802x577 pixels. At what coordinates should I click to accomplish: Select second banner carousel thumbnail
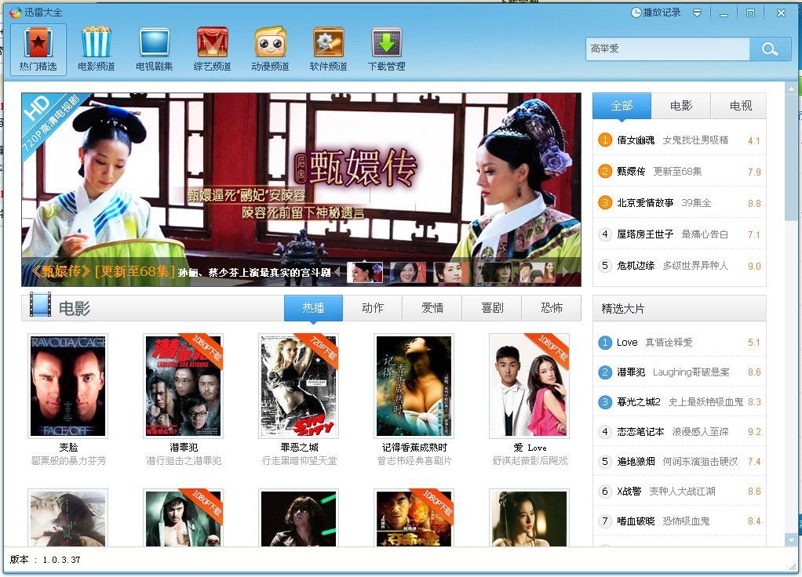407,272
